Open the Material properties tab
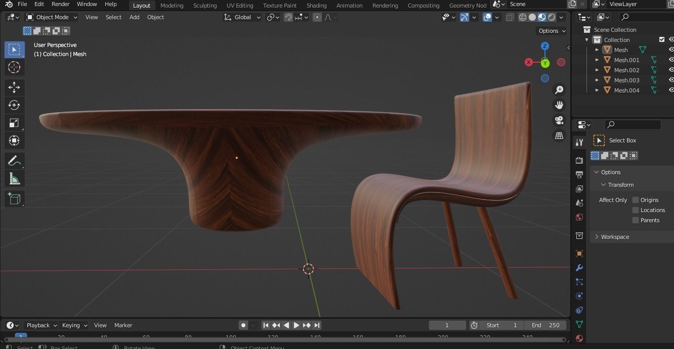674x349 pixels. point(579,338)
